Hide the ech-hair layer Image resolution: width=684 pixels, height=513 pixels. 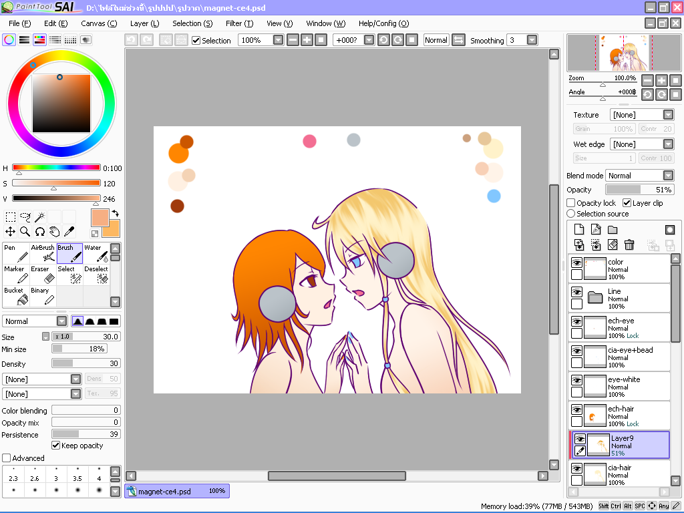pos(576,409)
